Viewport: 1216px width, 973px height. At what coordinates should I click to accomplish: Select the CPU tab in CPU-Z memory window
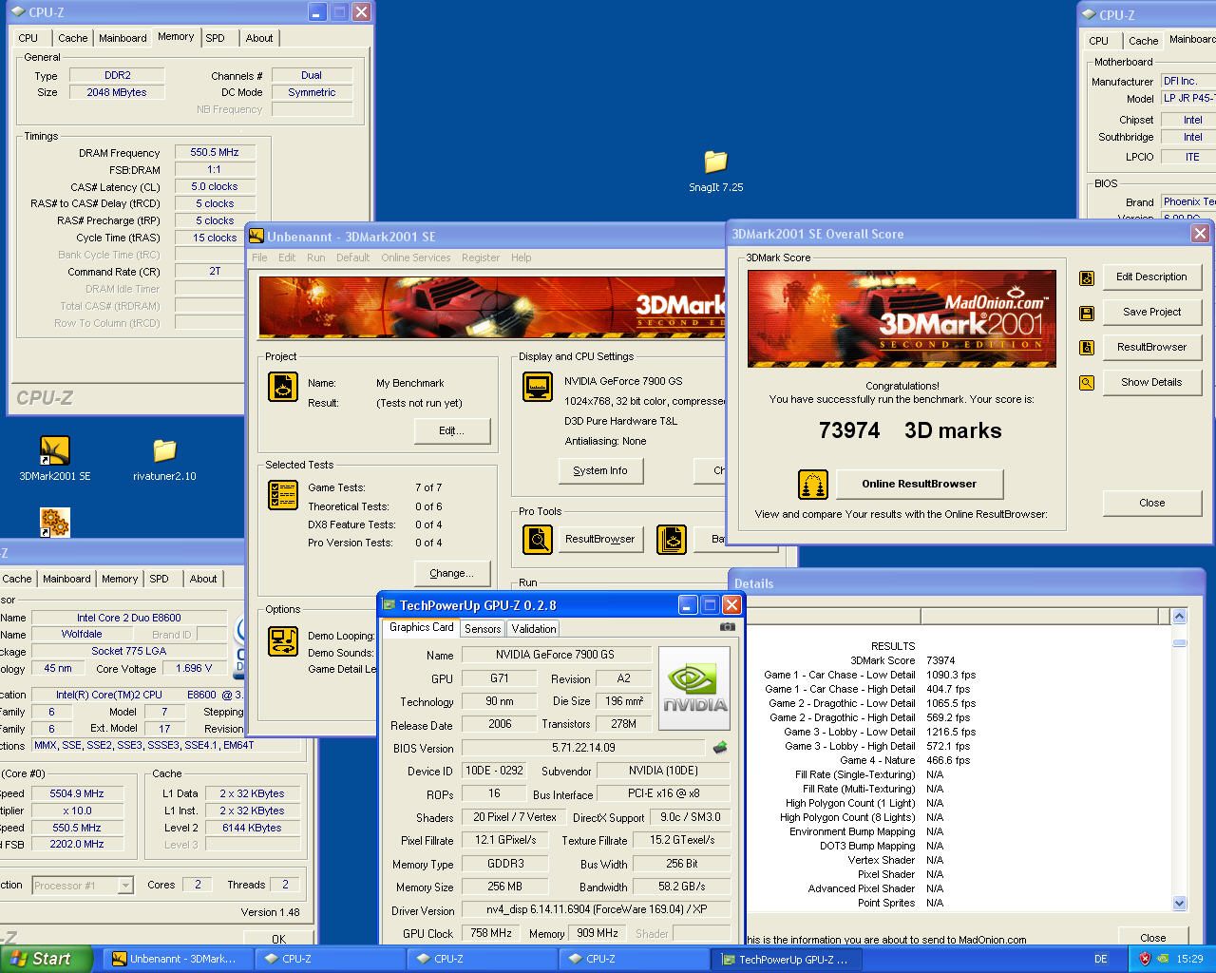pos(28,38)
